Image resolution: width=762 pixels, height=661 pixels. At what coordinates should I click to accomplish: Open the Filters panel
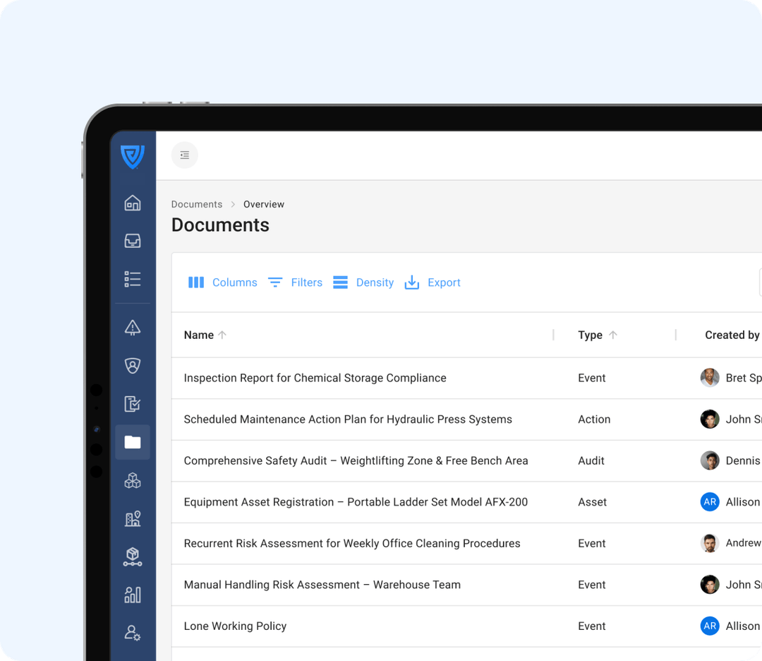(x=295, y=282)
